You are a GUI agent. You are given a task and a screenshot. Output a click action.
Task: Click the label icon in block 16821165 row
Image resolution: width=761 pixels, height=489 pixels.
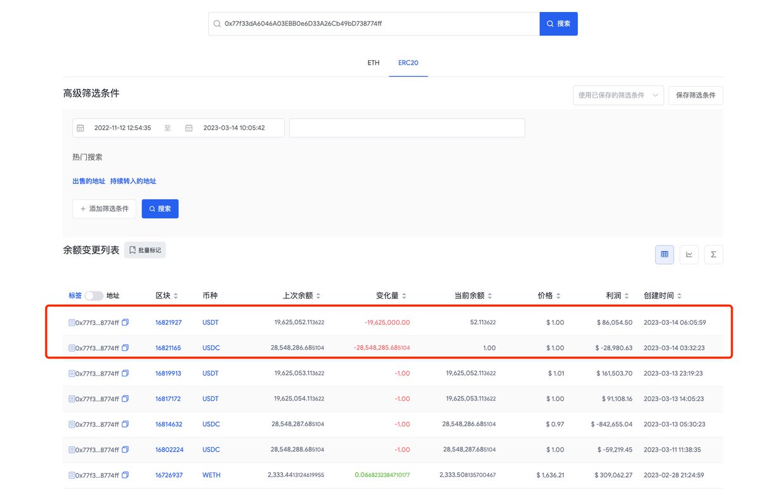pos(72,348)
